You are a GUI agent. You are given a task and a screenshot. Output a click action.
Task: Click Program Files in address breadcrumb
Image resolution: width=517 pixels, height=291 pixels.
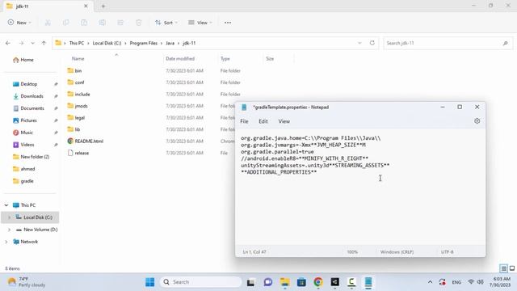(x=144, y=43)
